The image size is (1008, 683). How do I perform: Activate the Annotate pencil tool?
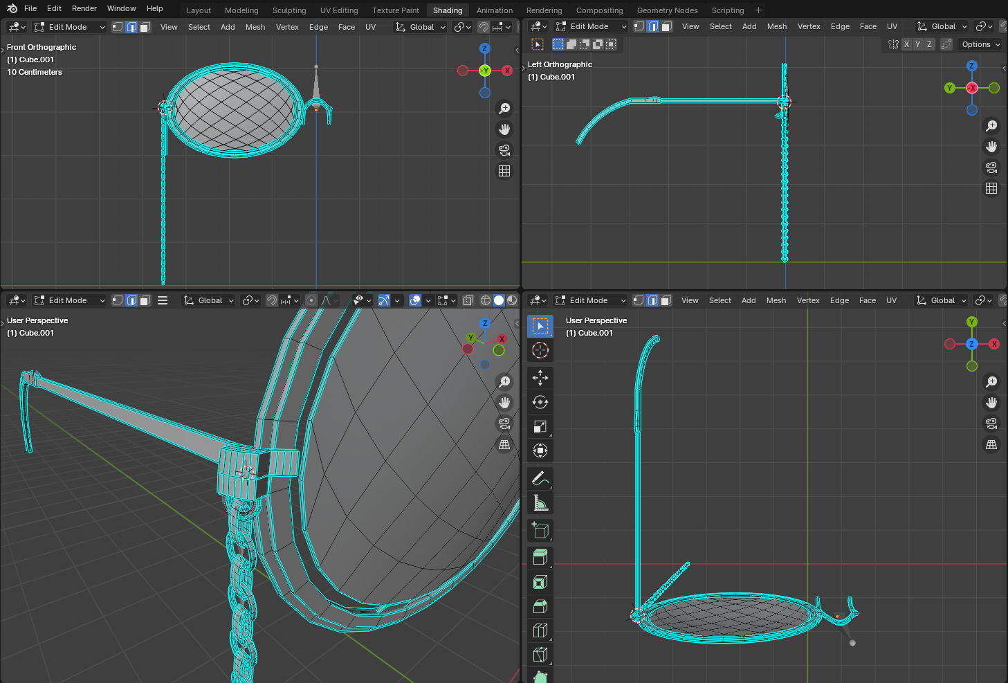tap(540, 478)
